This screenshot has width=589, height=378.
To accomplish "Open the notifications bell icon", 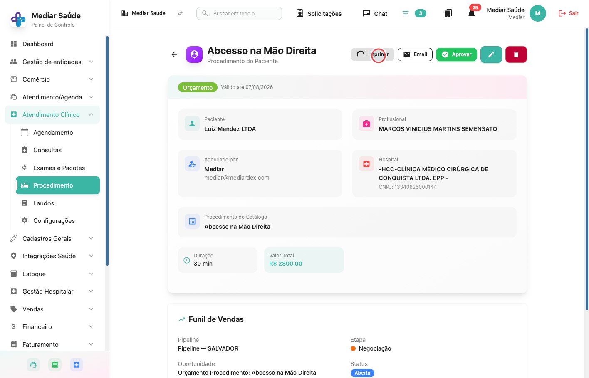I will click(x=472, y=13).
